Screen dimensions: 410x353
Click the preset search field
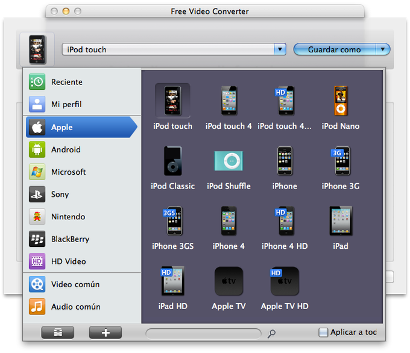(203, 333)
